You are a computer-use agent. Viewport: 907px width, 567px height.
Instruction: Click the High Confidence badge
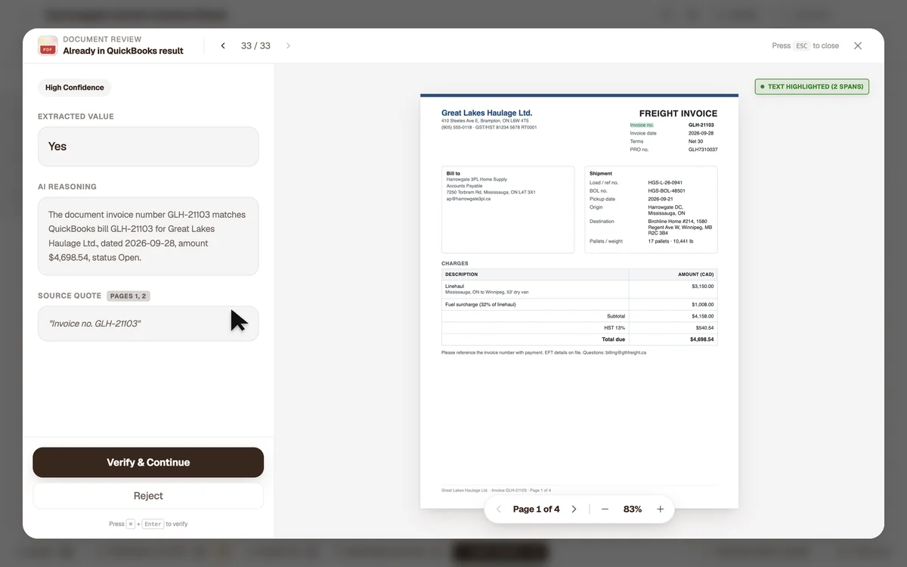74,88
